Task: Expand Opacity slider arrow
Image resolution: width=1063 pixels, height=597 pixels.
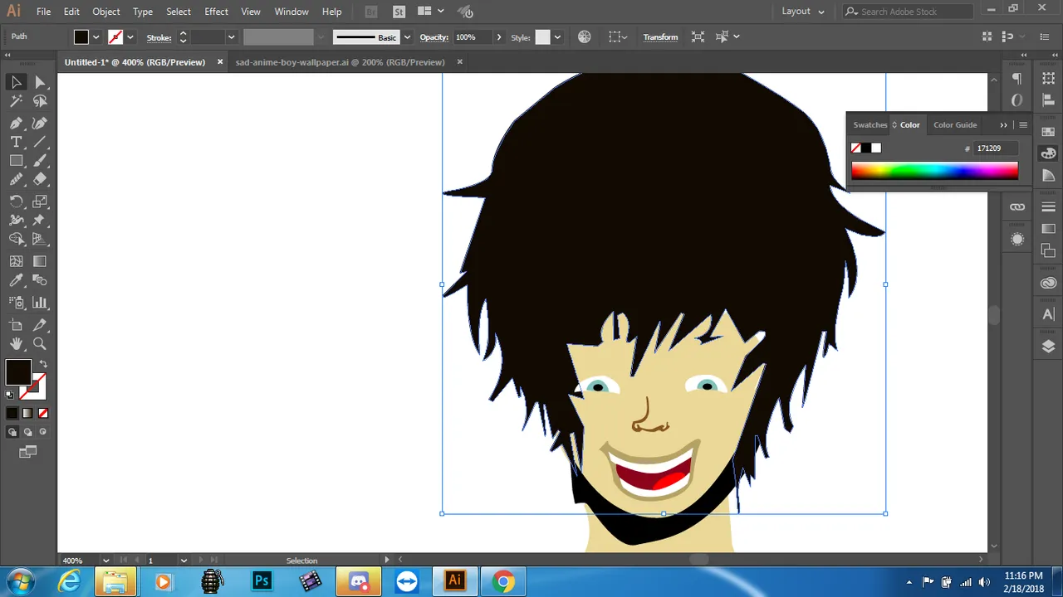Action: (499, 37)
